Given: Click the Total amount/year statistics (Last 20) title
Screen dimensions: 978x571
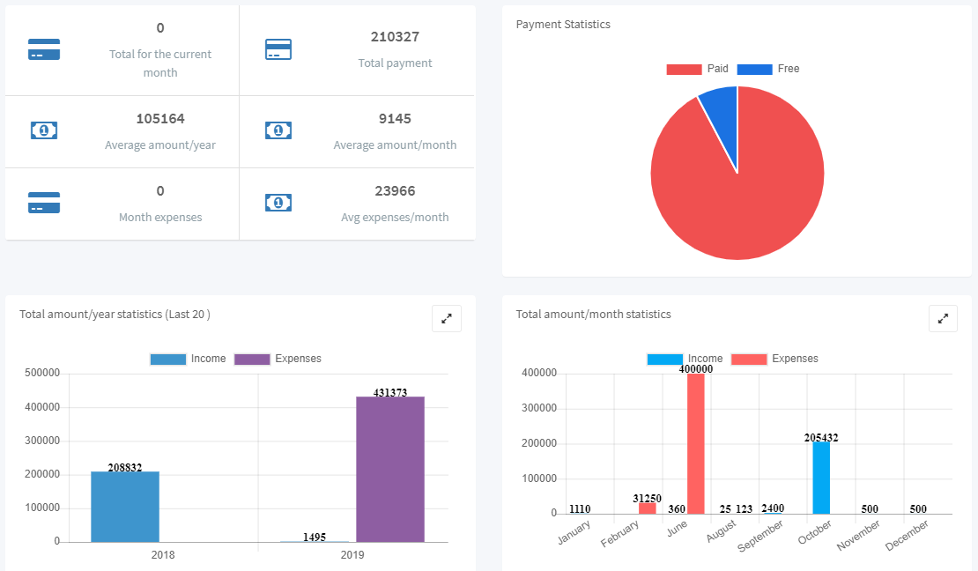Looking at the screenshot, I should (x=115, y=314).
